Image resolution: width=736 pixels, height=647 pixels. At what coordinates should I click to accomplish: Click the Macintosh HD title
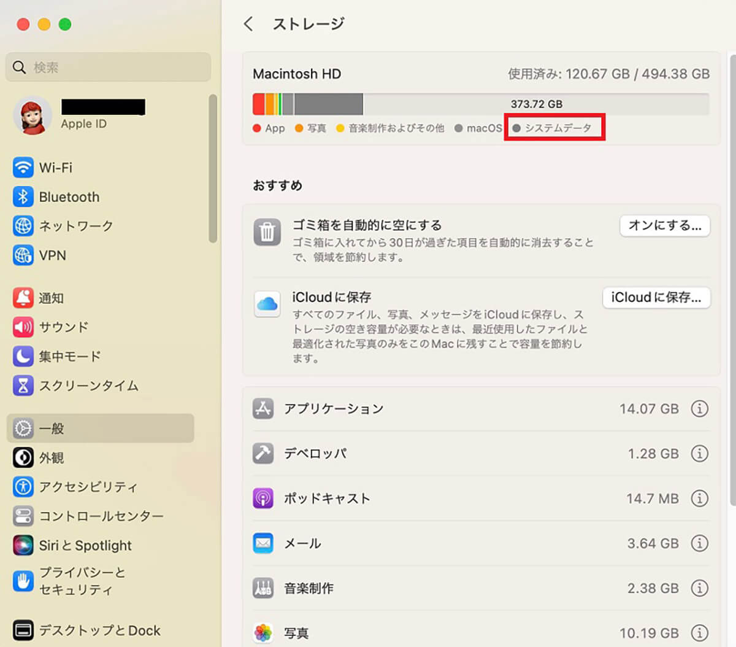point(297,74)
